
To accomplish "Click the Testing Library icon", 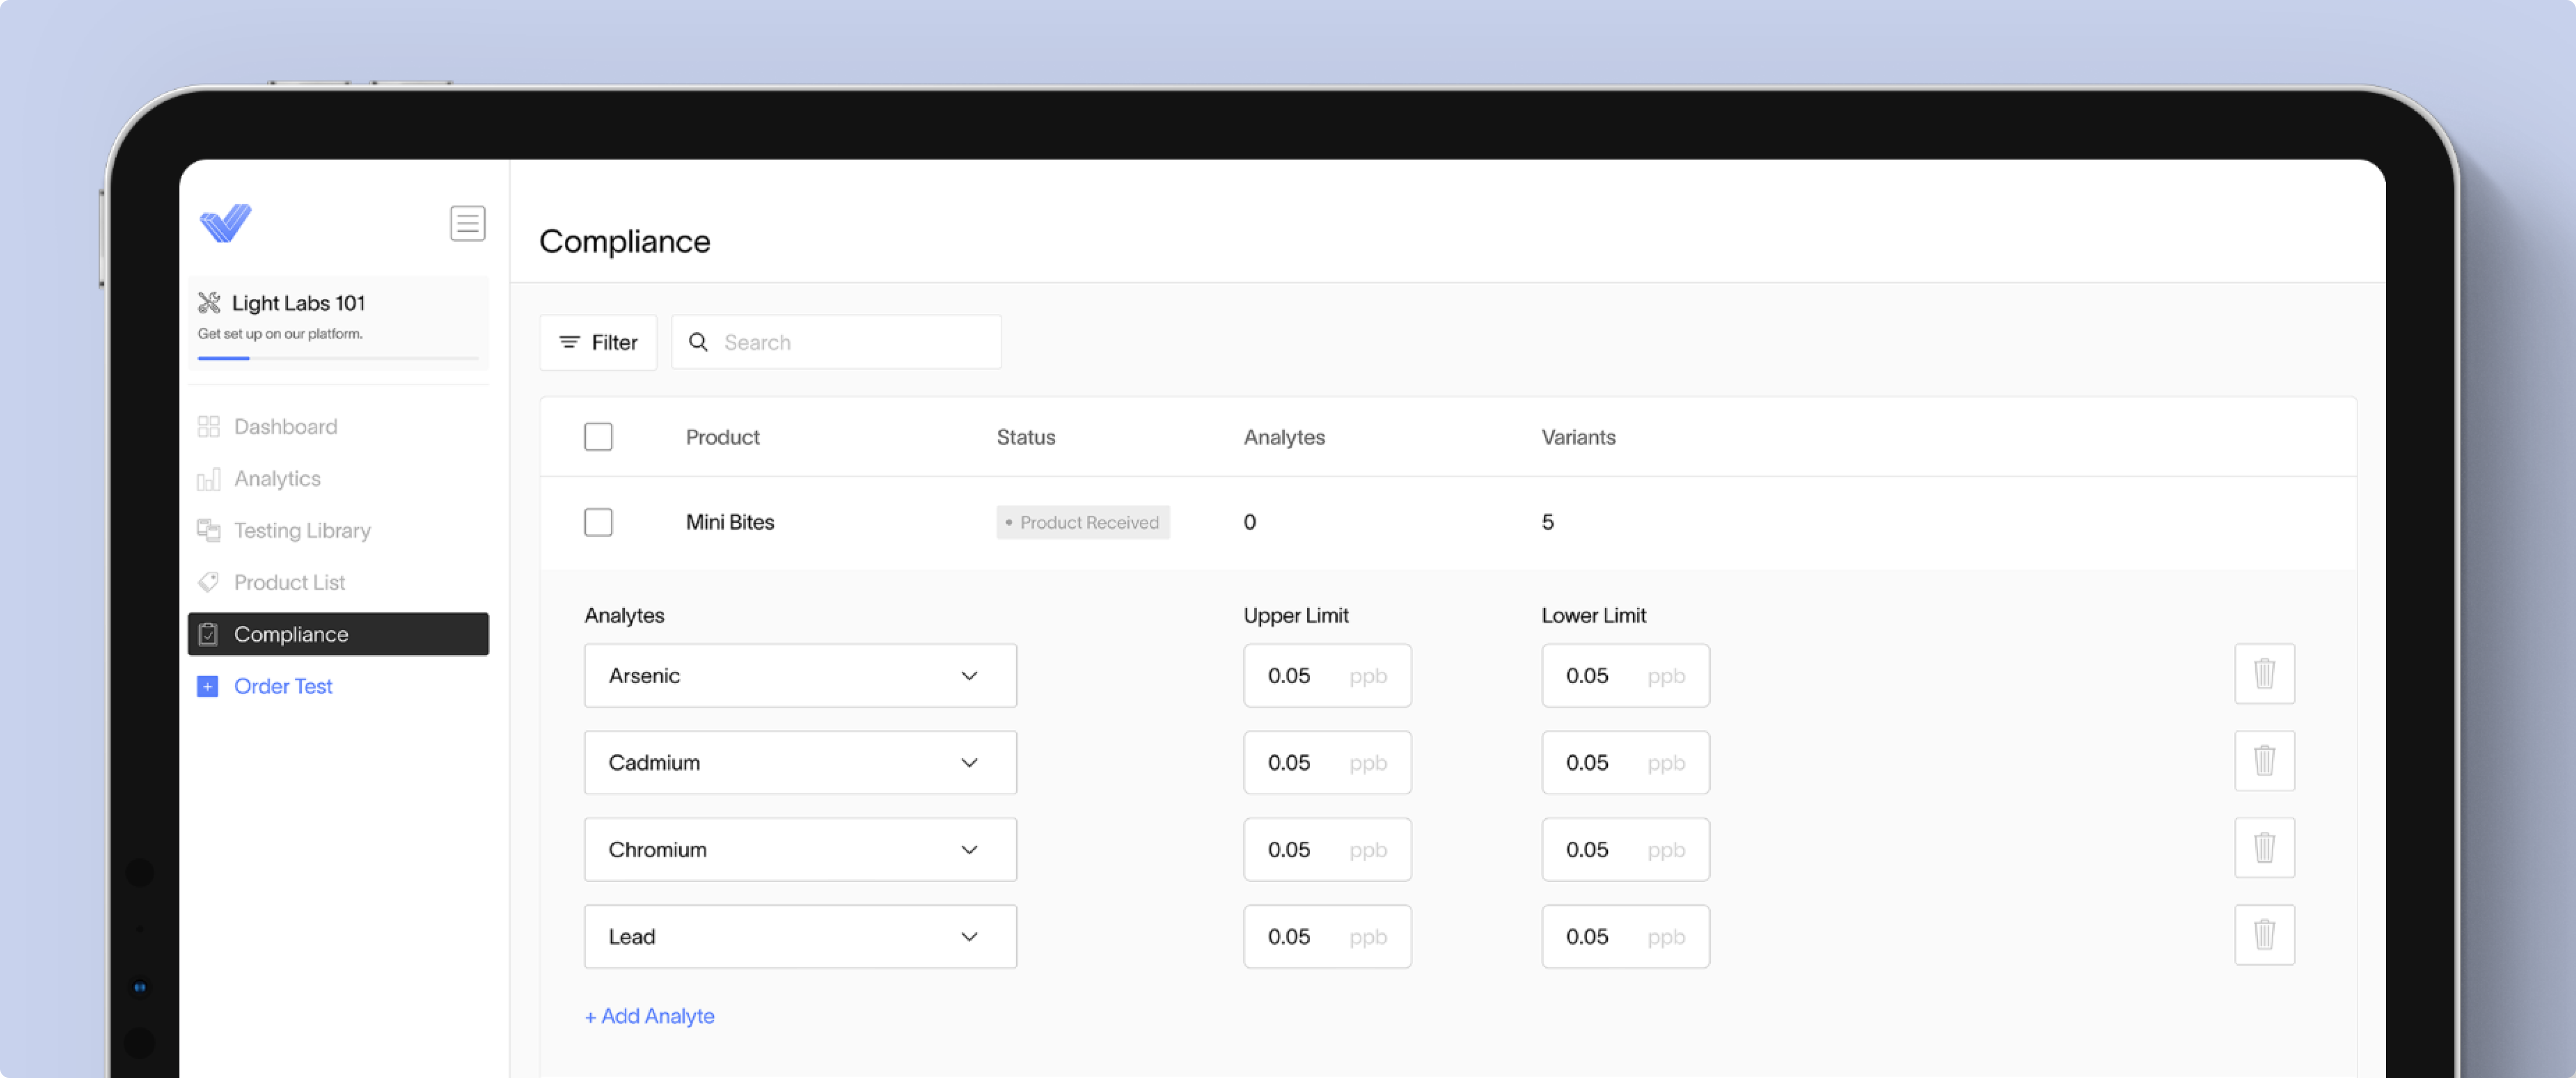I will pos(208,531).
